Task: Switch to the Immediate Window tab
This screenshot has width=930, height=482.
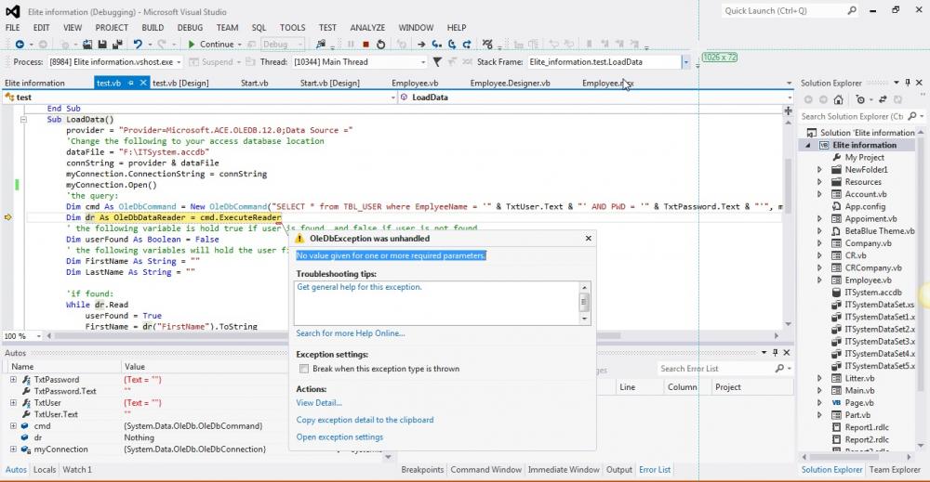Action: (x=564, y=470)
